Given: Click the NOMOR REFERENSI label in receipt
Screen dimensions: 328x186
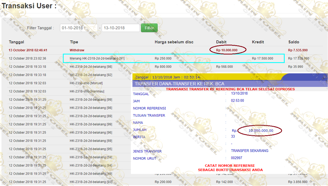Looking at the screenshot, I should coord(149,108).
